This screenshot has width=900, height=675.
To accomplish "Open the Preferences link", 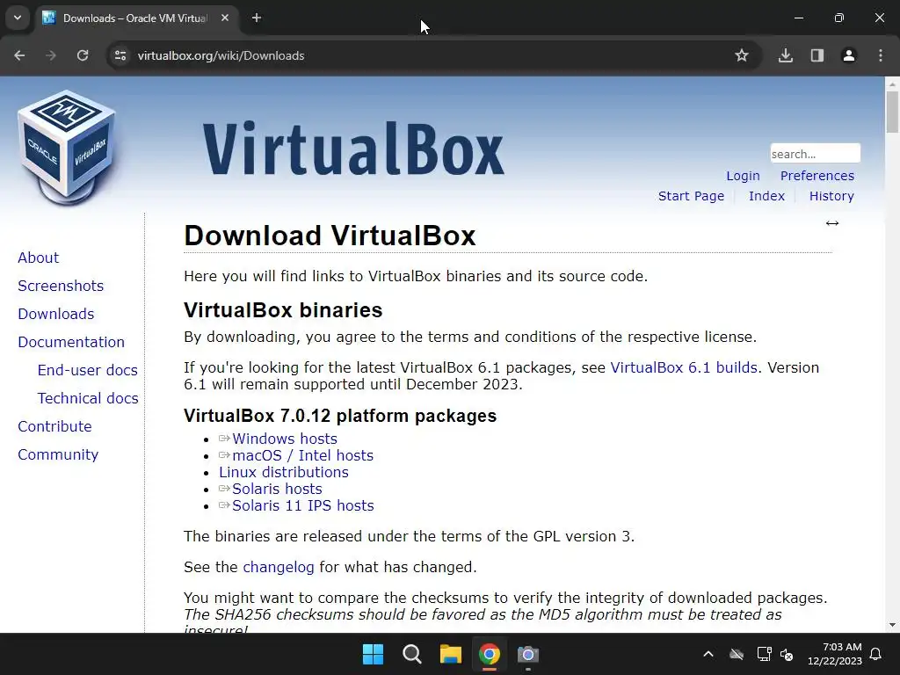I will click(817, 176).
